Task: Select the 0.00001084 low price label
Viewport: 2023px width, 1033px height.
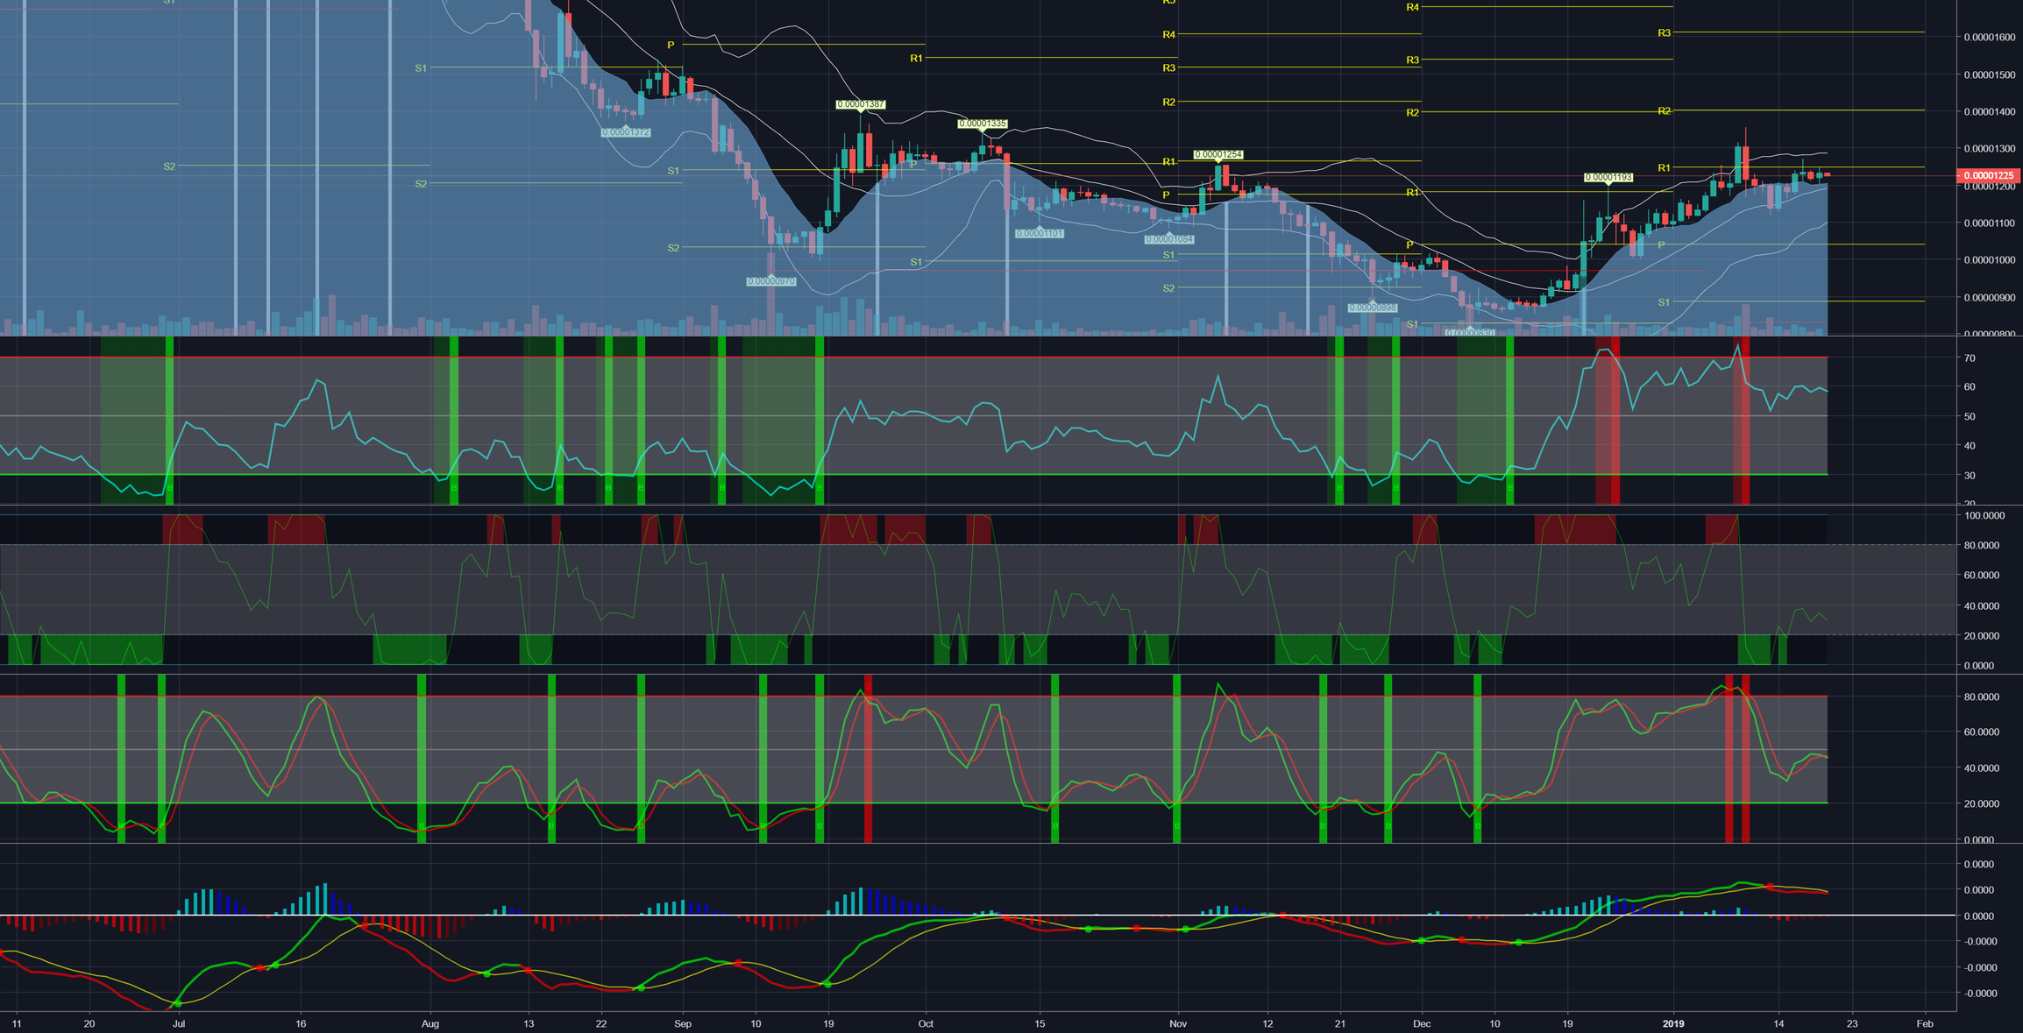Action: [x=1169, y=239]
